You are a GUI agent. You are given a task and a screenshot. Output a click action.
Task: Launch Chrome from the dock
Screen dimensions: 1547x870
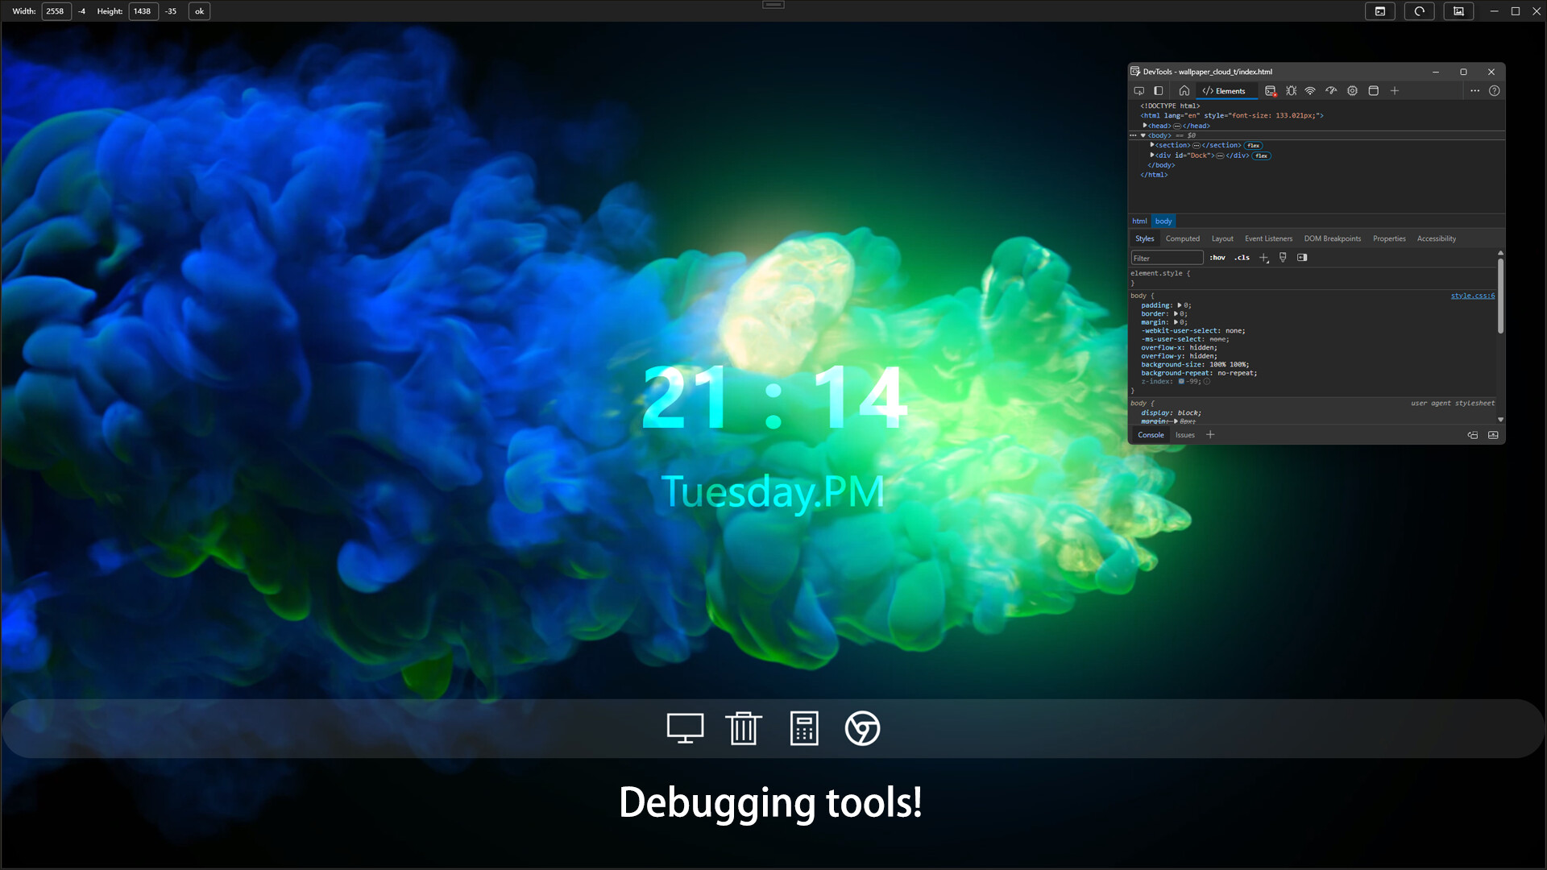coord(862,728)
